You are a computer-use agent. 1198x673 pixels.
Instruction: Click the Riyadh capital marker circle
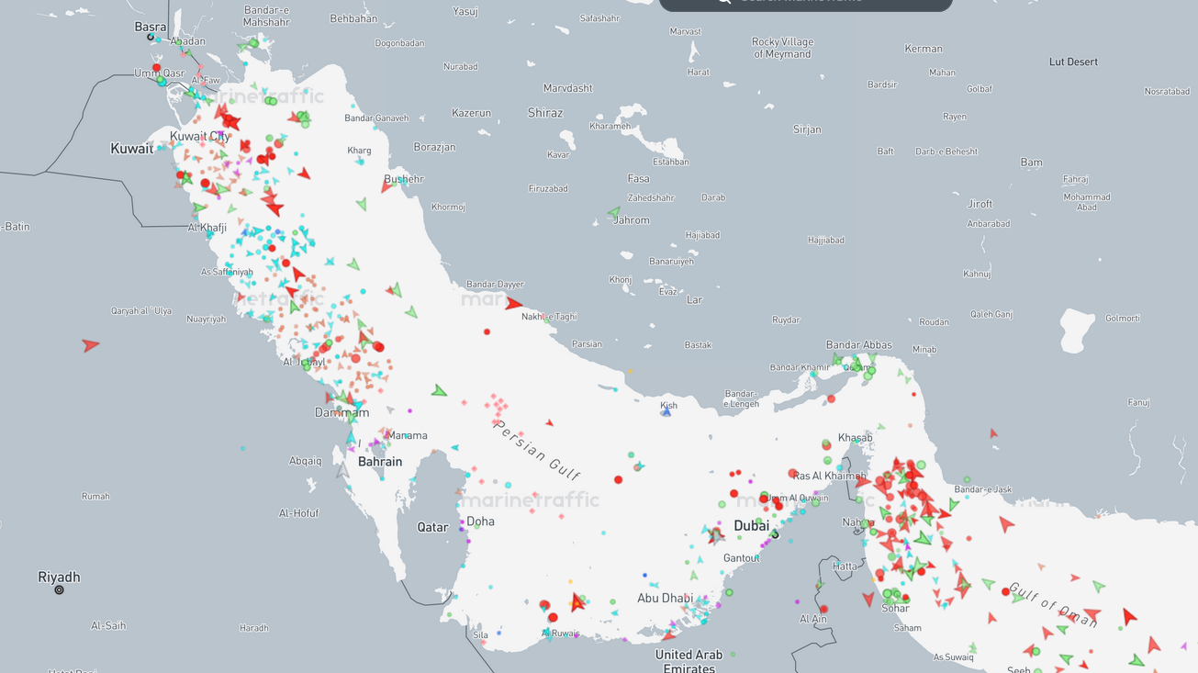coord(59,589)
